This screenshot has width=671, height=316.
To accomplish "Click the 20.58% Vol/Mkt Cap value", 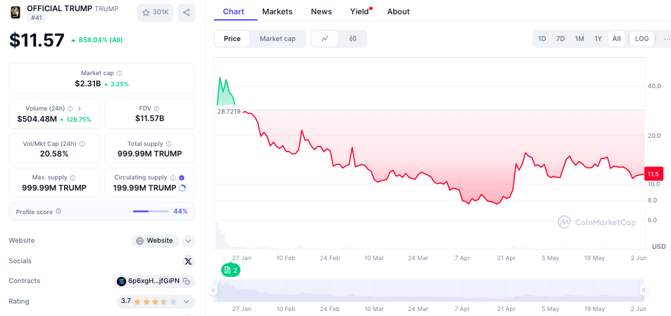I will [x=54, y=154].
